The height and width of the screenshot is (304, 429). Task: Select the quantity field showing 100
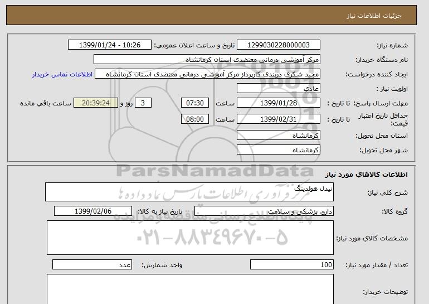[x=292, y=265]
